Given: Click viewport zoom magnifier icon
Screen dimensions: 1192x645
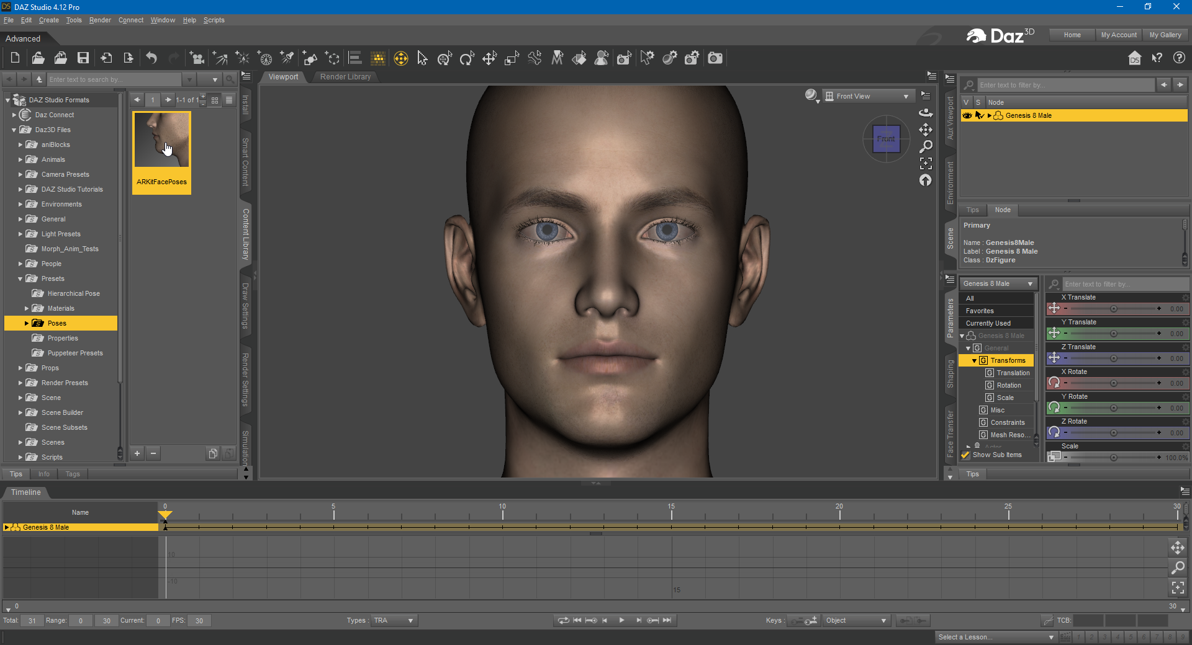Looking at the screenshot, I should (926, 146).
